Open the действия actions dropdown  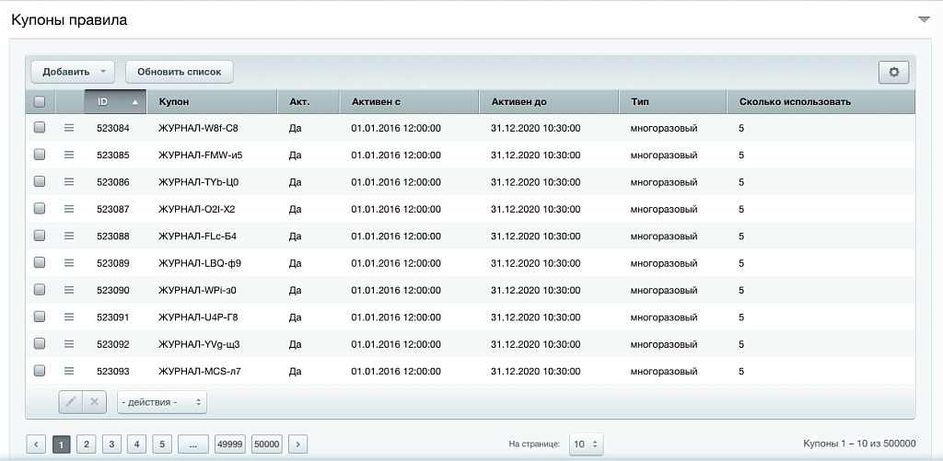162,402
